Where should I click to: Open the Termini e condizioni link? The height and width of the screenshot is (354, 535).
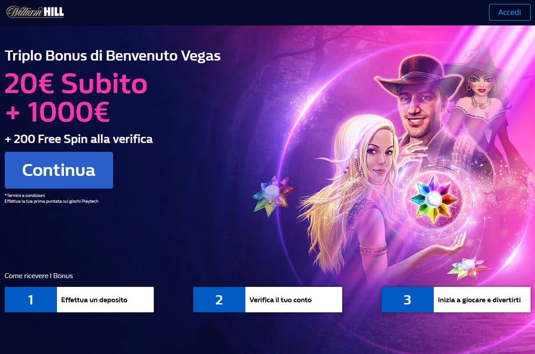click(x=25, y=195)
